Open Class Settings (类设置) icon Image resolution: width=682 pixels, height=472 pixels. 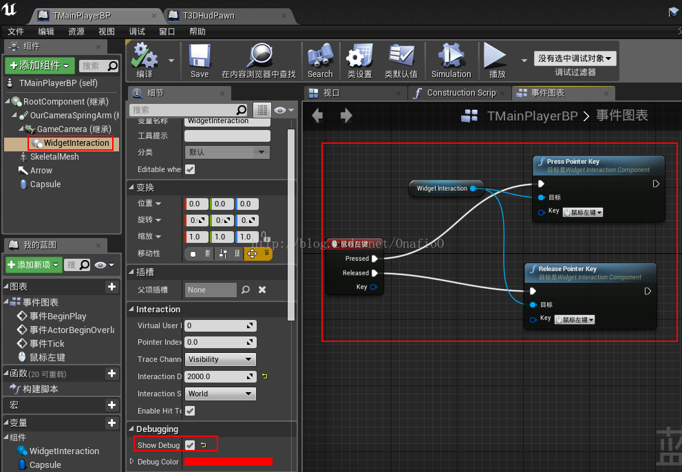coord(360,56)
